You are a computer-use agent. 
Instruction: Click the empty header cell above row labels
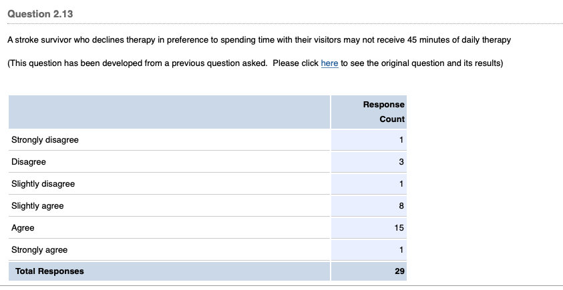pyautogui.click(x=168, y=112)
